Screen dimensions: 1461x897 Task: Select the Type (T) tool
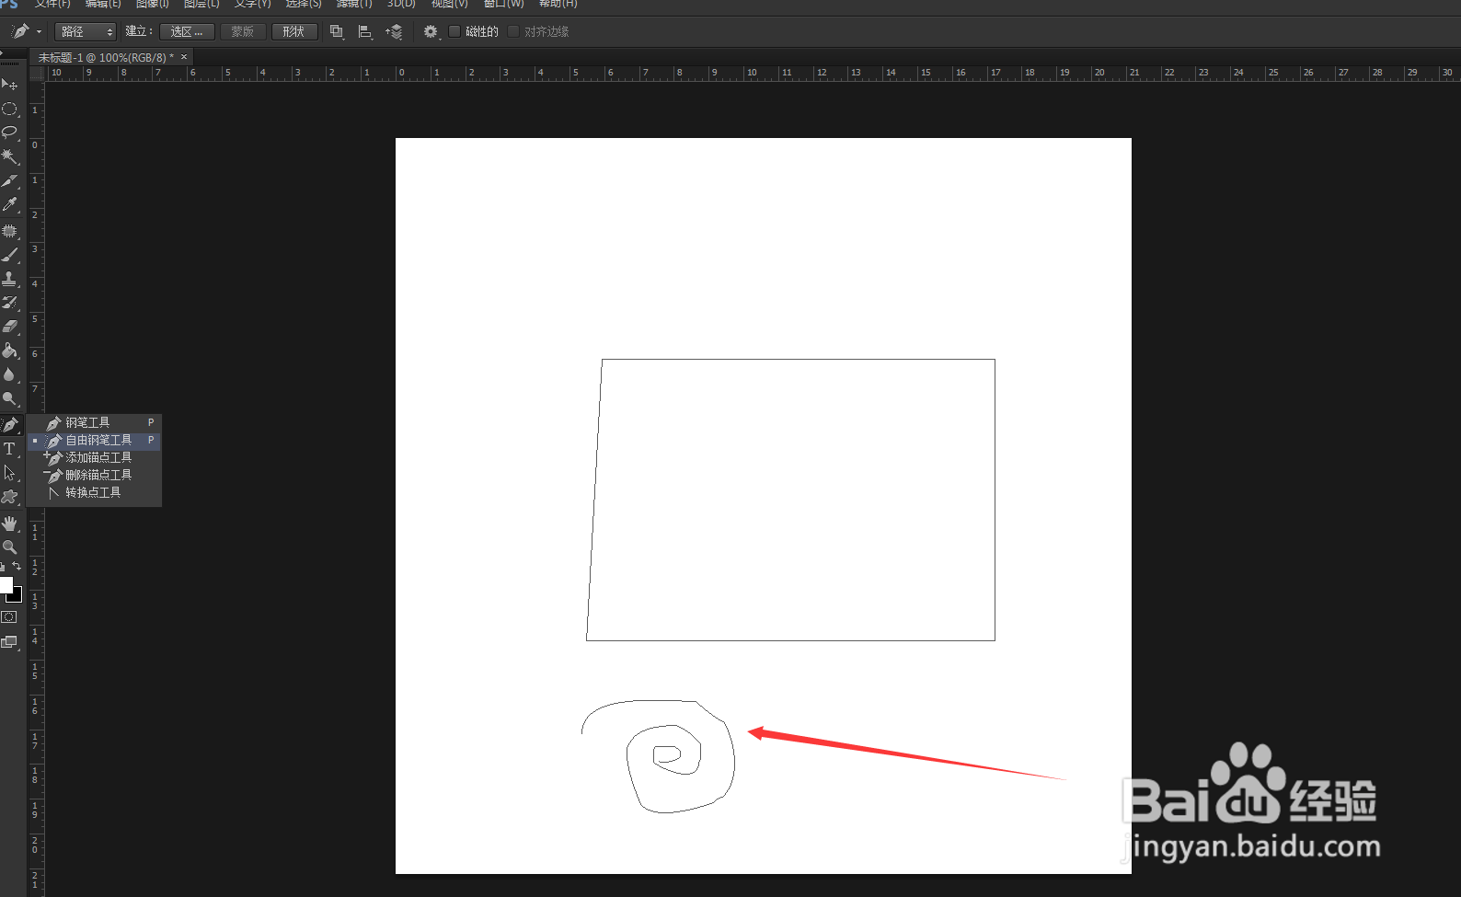[9, 449]
